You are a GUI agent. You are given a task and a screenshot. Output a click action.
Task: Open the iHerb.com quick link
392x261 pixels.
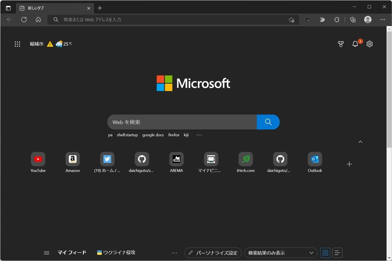tap(246, 162)
